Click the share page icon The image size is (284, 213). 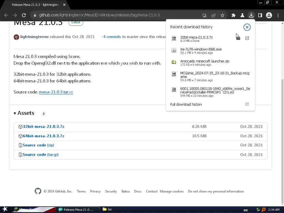213,16
